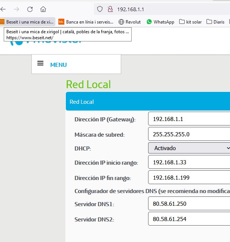Viewport: 230px width, 242px height.
Task: Click the Máscara de subred: label
Action: click(x=99, y=135)
